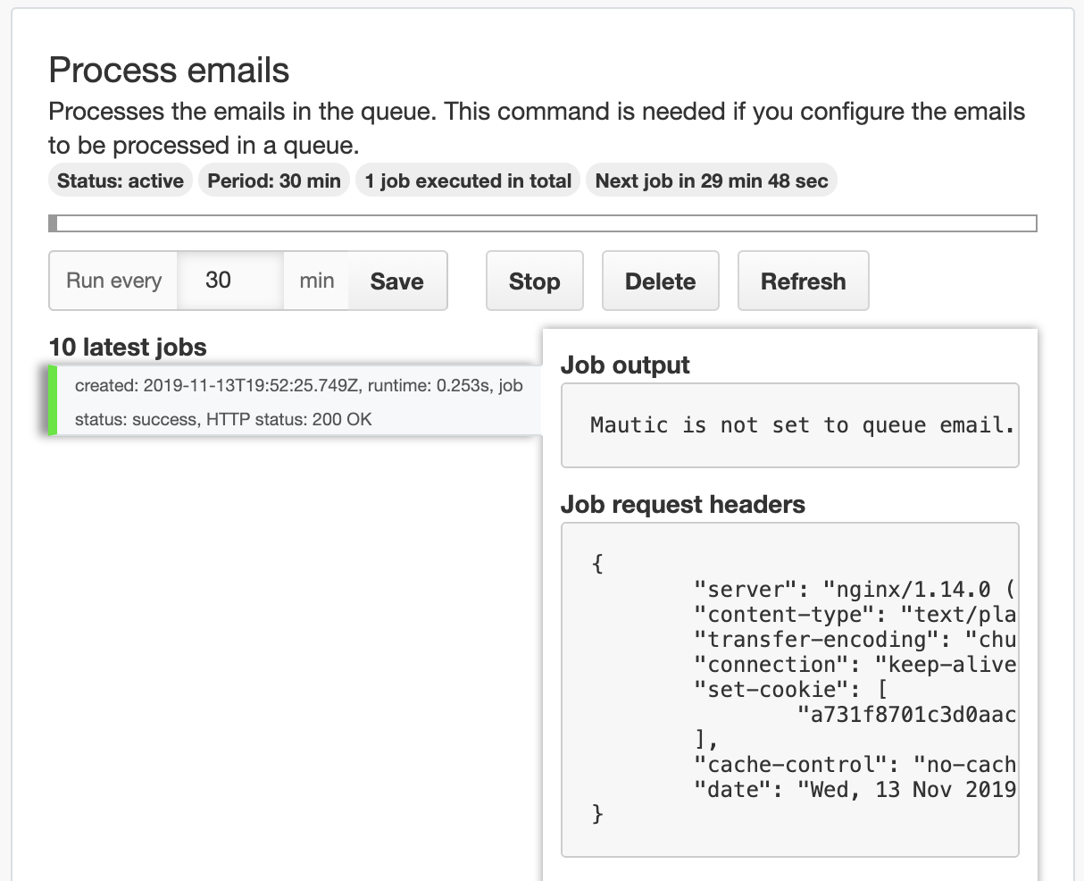
Task: Click the Status: active badge
Action: (x=120, y=180)
